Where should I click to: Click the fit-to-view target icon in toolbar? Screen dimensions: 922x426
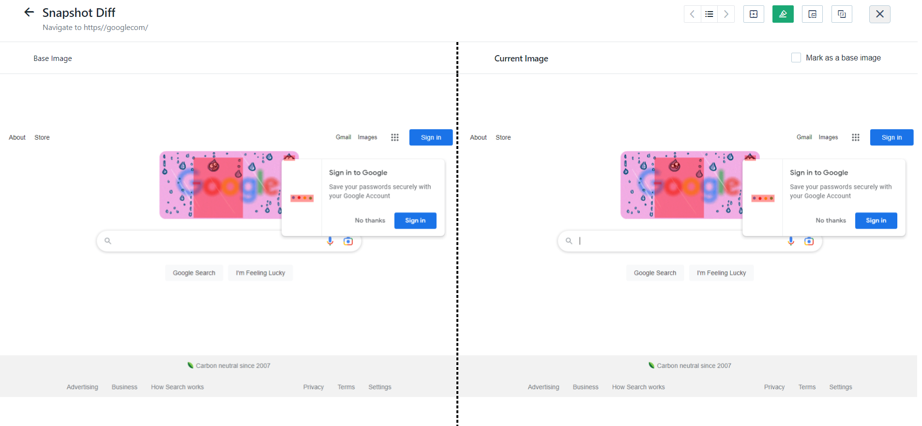pyautogui.click(x=754, y=14)
